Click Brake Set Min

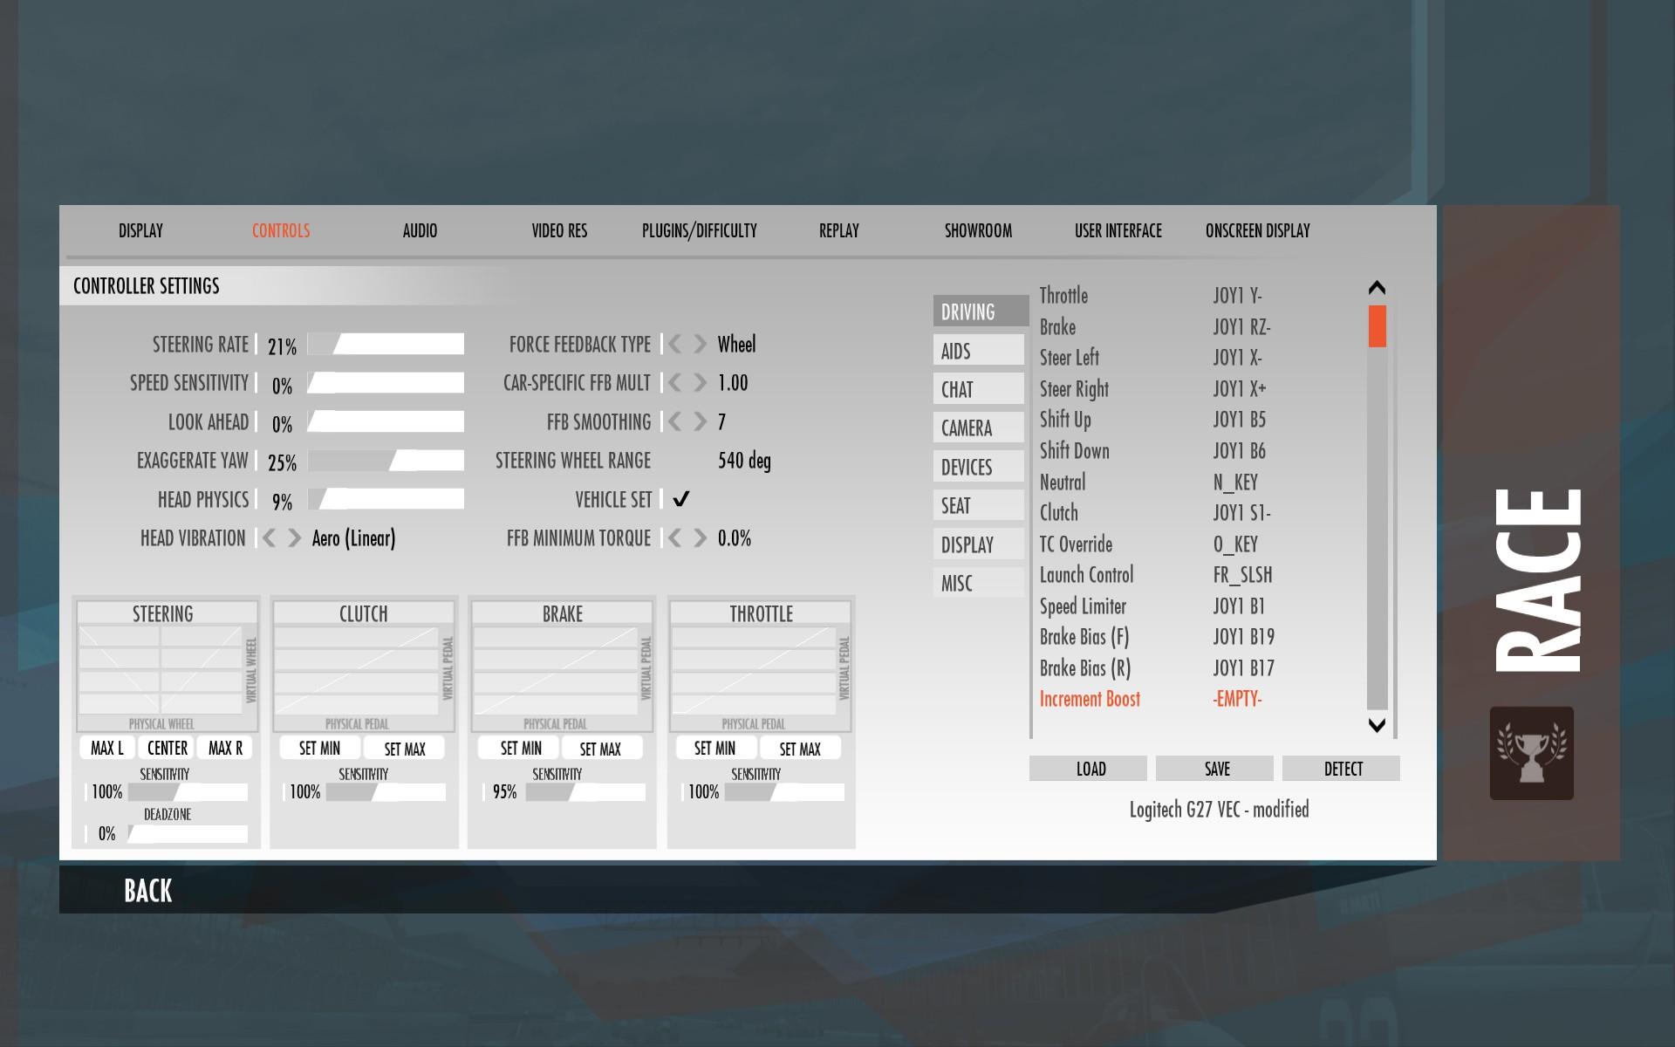(520, 749)
